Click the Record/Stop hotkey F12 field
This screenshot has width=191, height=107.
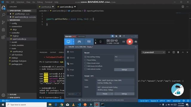(124, 57)
